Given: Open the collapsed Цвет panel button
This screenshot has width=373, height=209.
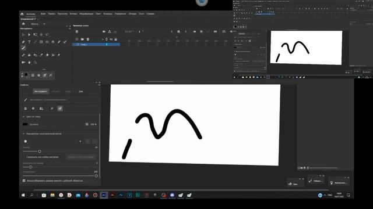Looking at the screenshot, I should 295,183.
